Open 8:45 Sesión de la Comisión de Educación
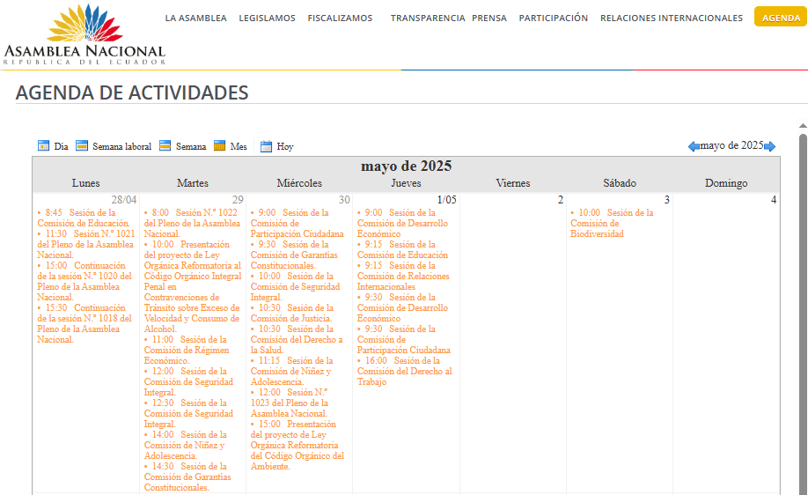This screenshot has height=495, width=808. (x=84, y=218)
